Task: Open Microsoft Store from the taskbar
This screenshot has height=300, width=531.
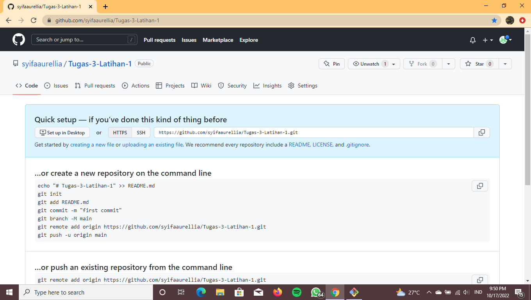Action: [x=239, y=292]
